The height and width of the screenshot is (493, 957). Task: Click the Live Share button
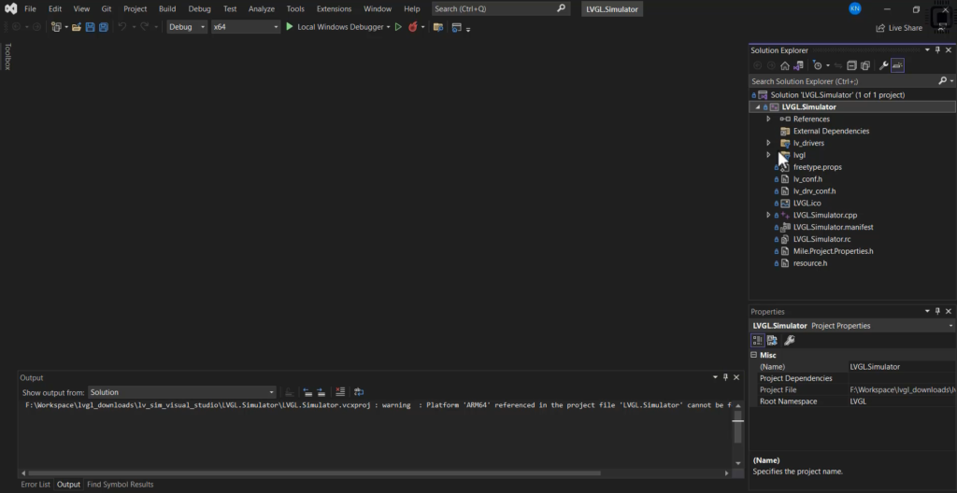pos(899,28)
